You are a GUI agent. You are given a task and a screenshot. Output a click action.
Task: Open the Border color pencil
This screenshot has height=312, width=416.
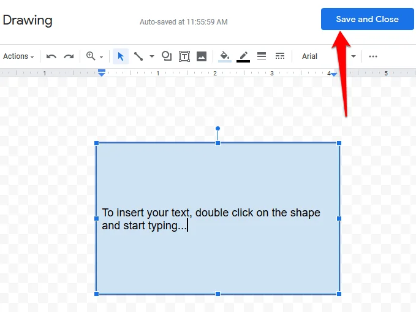click(243, 56)
